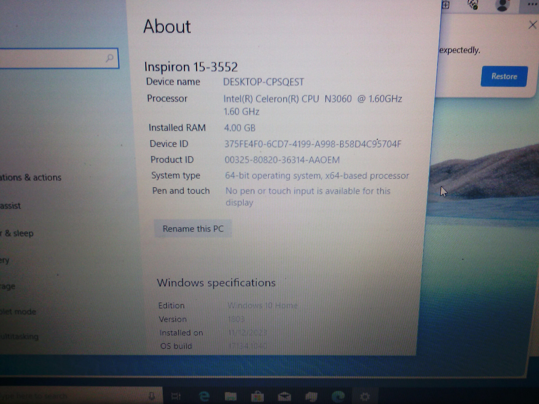Open Tablet mode settings page
The height and width of the screenshot is (404, 539).
tap(18, 312)
